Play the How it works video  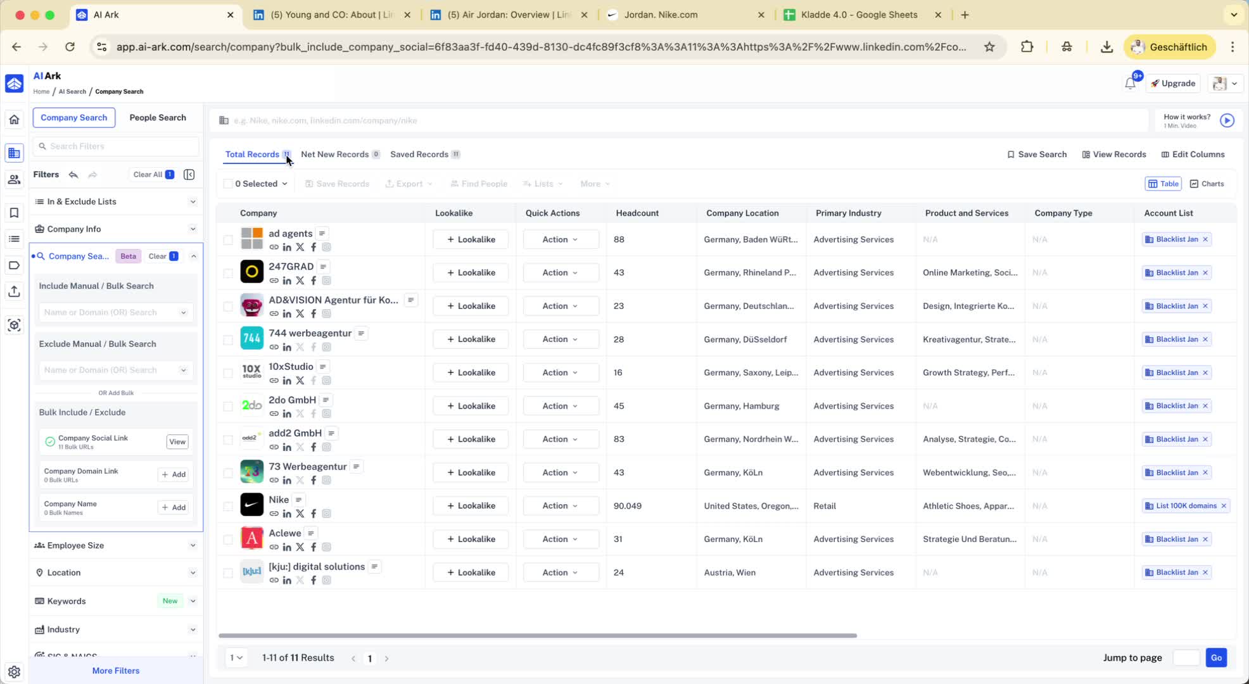pos(1227,120)
